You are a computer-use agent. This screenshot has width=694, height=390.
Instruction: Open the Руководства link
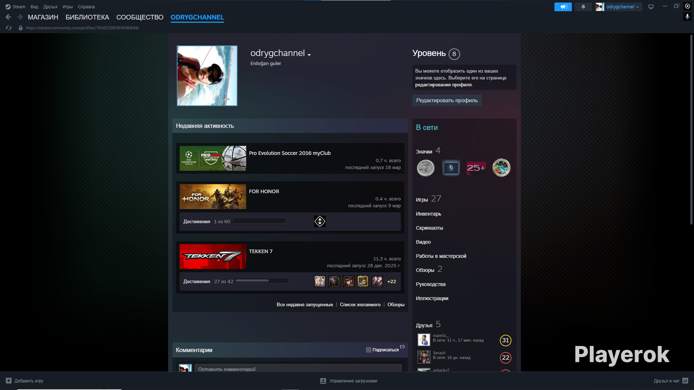pyautogui.click(x=431, y=284)
